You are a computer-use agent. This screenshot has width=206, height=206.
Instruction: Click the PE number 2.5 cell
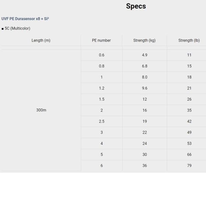click(x=101, y=121)
